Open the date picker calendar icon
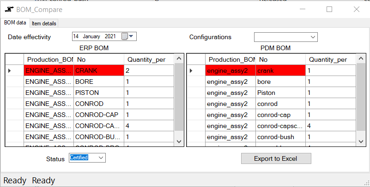Screen dimensions: 370x187 coord(124,36)
